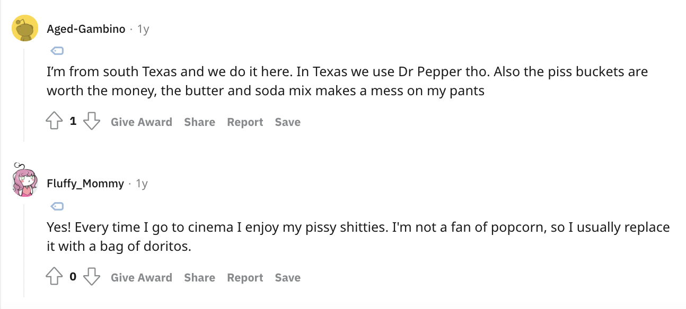This screenshot has height=309, width=686.
Task: Upvote Fluffy_Mommy's comment
Action: click(x=55, y=277)
